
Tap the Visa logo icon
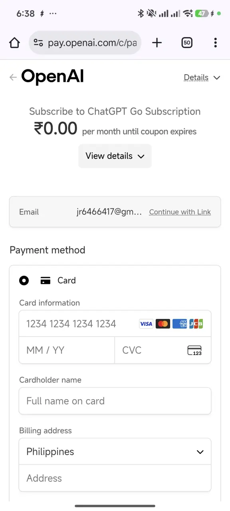[146, 324]
